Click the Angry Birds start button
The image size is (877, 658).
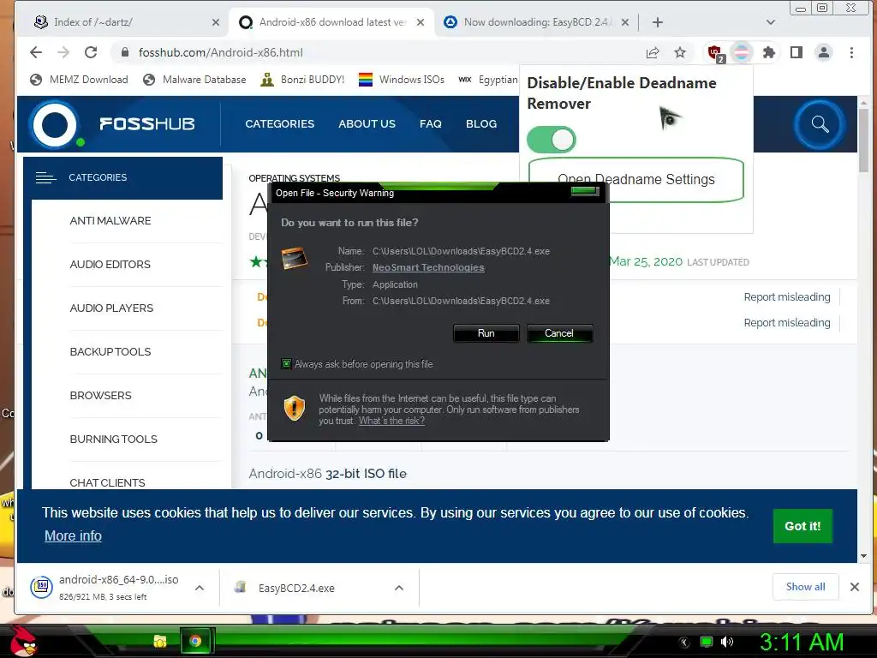click(23, 641)
